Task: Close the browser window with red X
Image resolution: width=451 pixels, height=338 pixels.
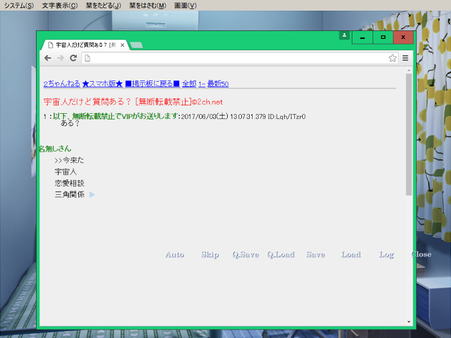Action: pyautogui.click(x=403, y=37)
